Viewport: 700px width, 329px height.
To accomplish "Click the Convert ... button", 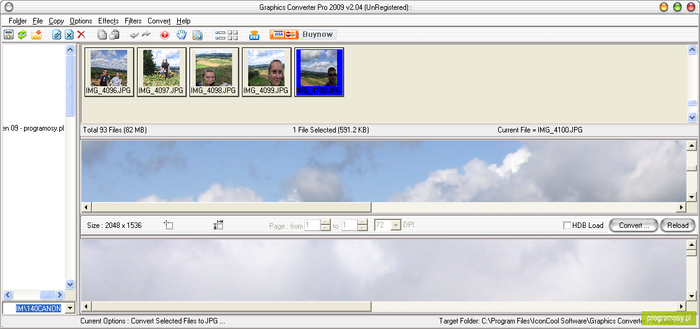I will tap(633, 225).
